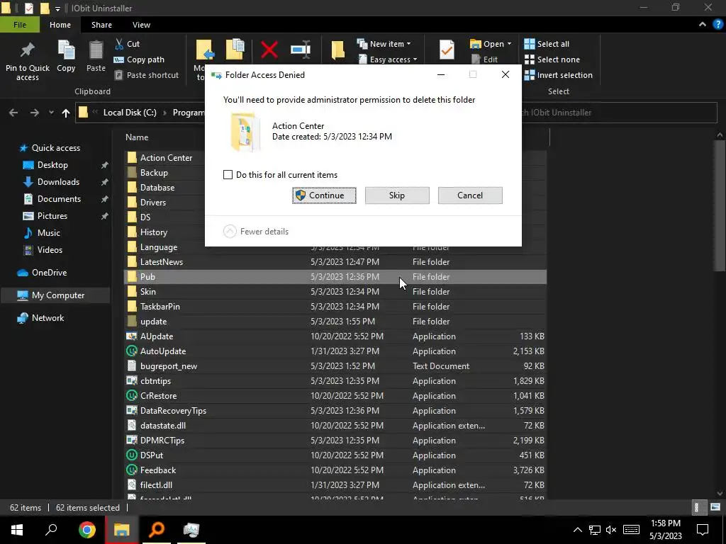Image resolution: width=726 pixels, height=544 pixels.
Task: Click the Copy to folder icon
Action: 235,50
